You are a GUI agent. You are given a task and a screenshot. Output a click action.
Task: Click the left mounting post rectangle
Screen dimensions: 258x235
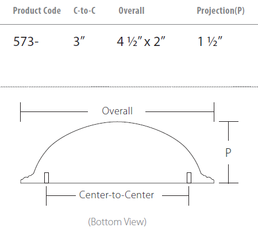(x=47, y=178)
